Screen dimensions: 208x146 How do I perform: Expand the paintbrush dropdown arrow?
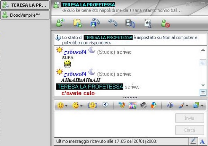click(187, 106)
